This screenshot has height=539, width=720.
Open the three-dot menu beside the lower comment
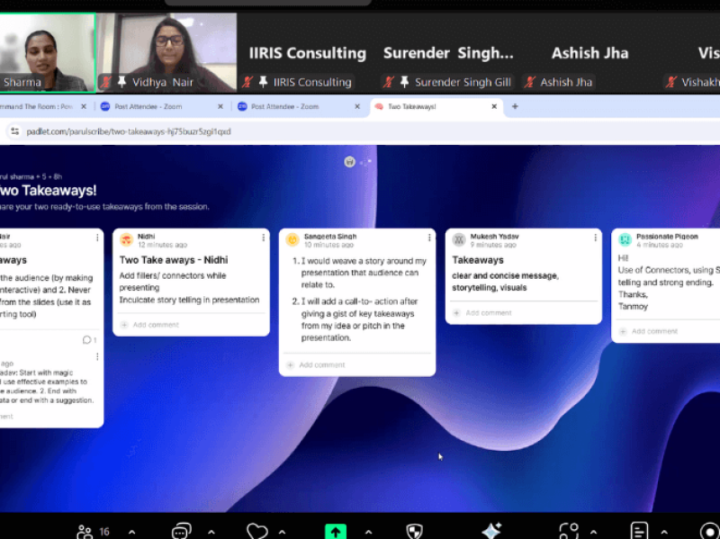click(x=97, y=356)
